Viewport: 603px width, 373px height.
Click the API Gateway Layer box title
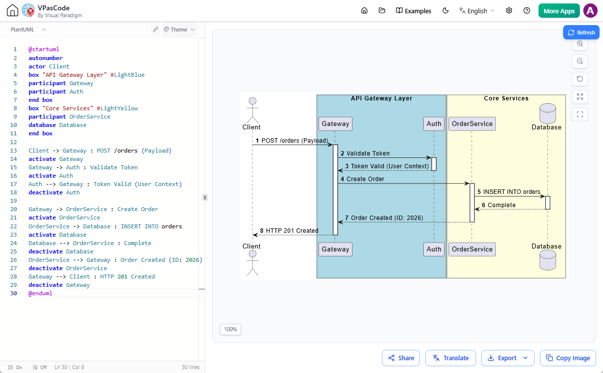pos(381,98)
